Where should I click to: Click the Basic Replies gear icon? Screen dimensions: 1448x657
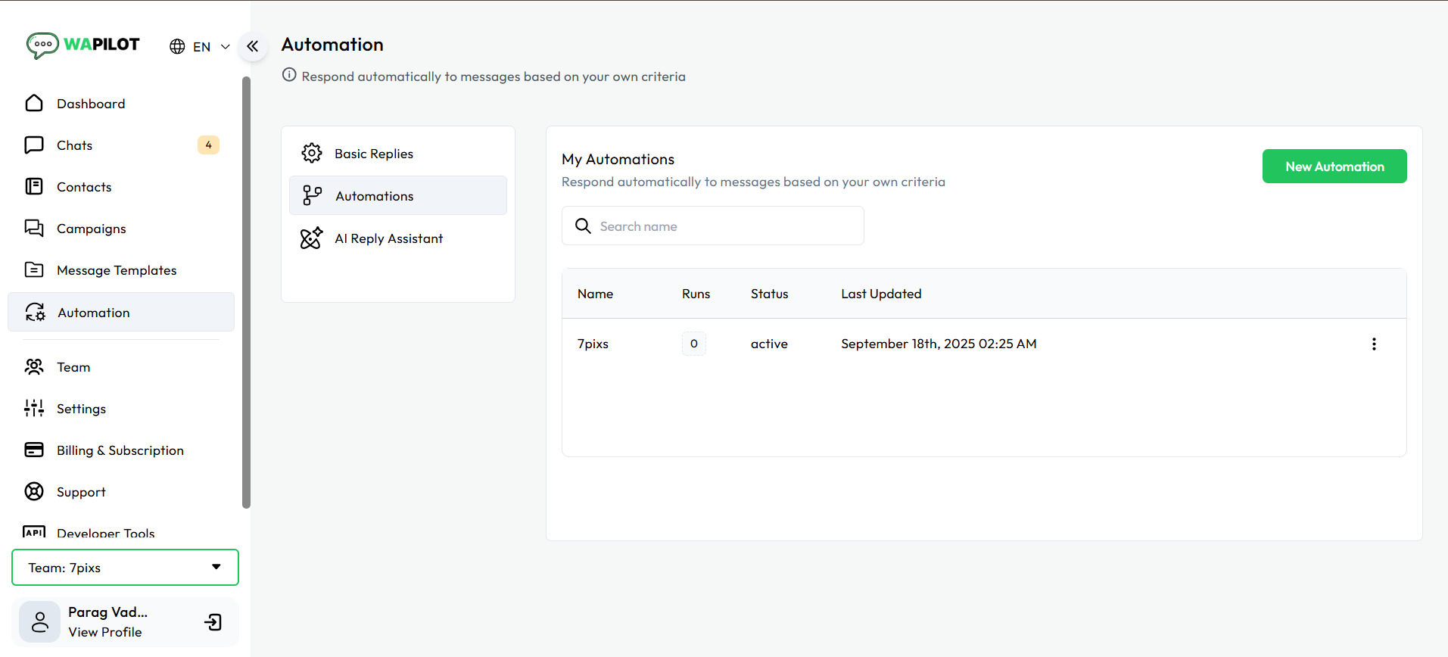[x=311, y=153]
